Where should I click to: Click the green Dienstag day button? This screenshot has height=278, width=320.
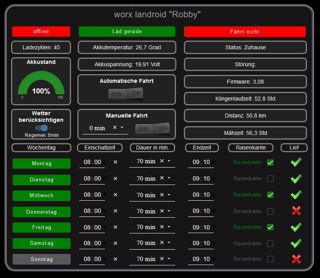tap(42, 180)
